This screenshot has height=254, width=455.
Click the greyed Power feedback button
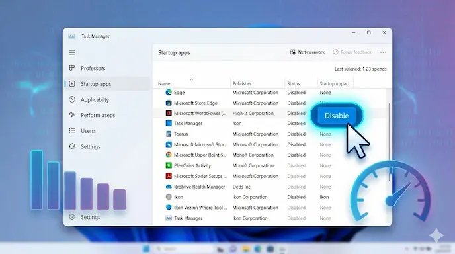click(352, 52)
